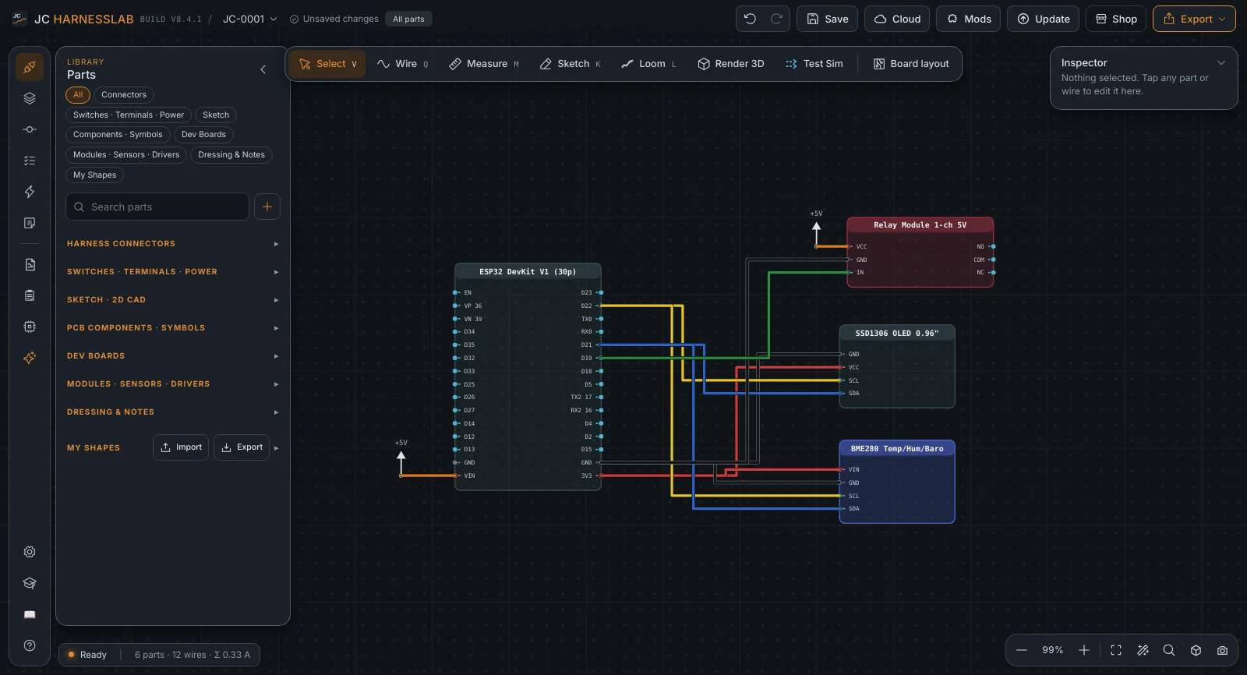Click the Save button
Screen dimensions: 1247x675
click(x=828, y=19)
